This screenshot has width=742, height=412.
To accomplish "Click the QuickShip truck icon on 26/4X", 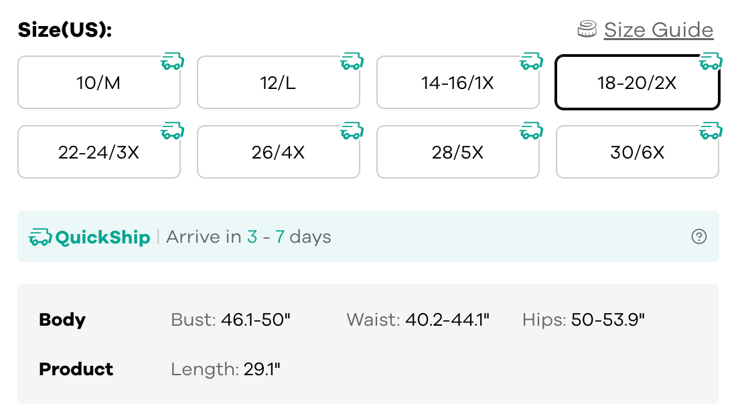I will click(352, 131).
